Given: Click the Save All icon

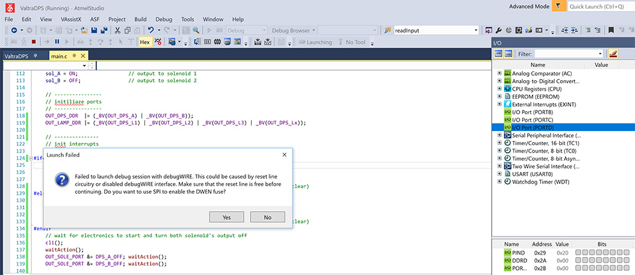Looking at the screenshot, I should (x=104, y=30).
